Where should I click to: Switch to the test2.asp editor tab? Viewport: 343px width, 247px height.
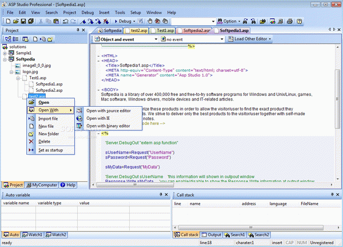click(x=137, y=31)
